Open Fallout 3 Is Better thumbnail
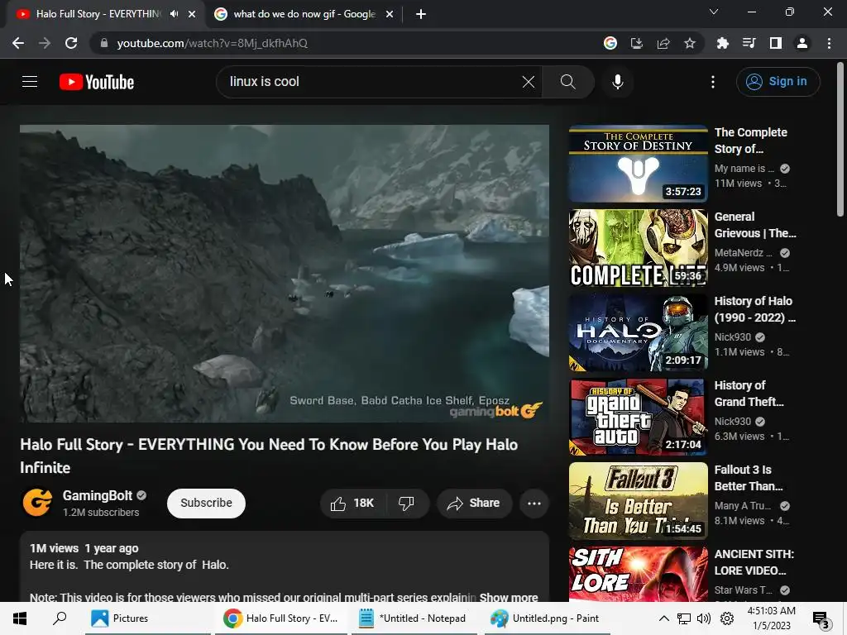 coord(638,500)
